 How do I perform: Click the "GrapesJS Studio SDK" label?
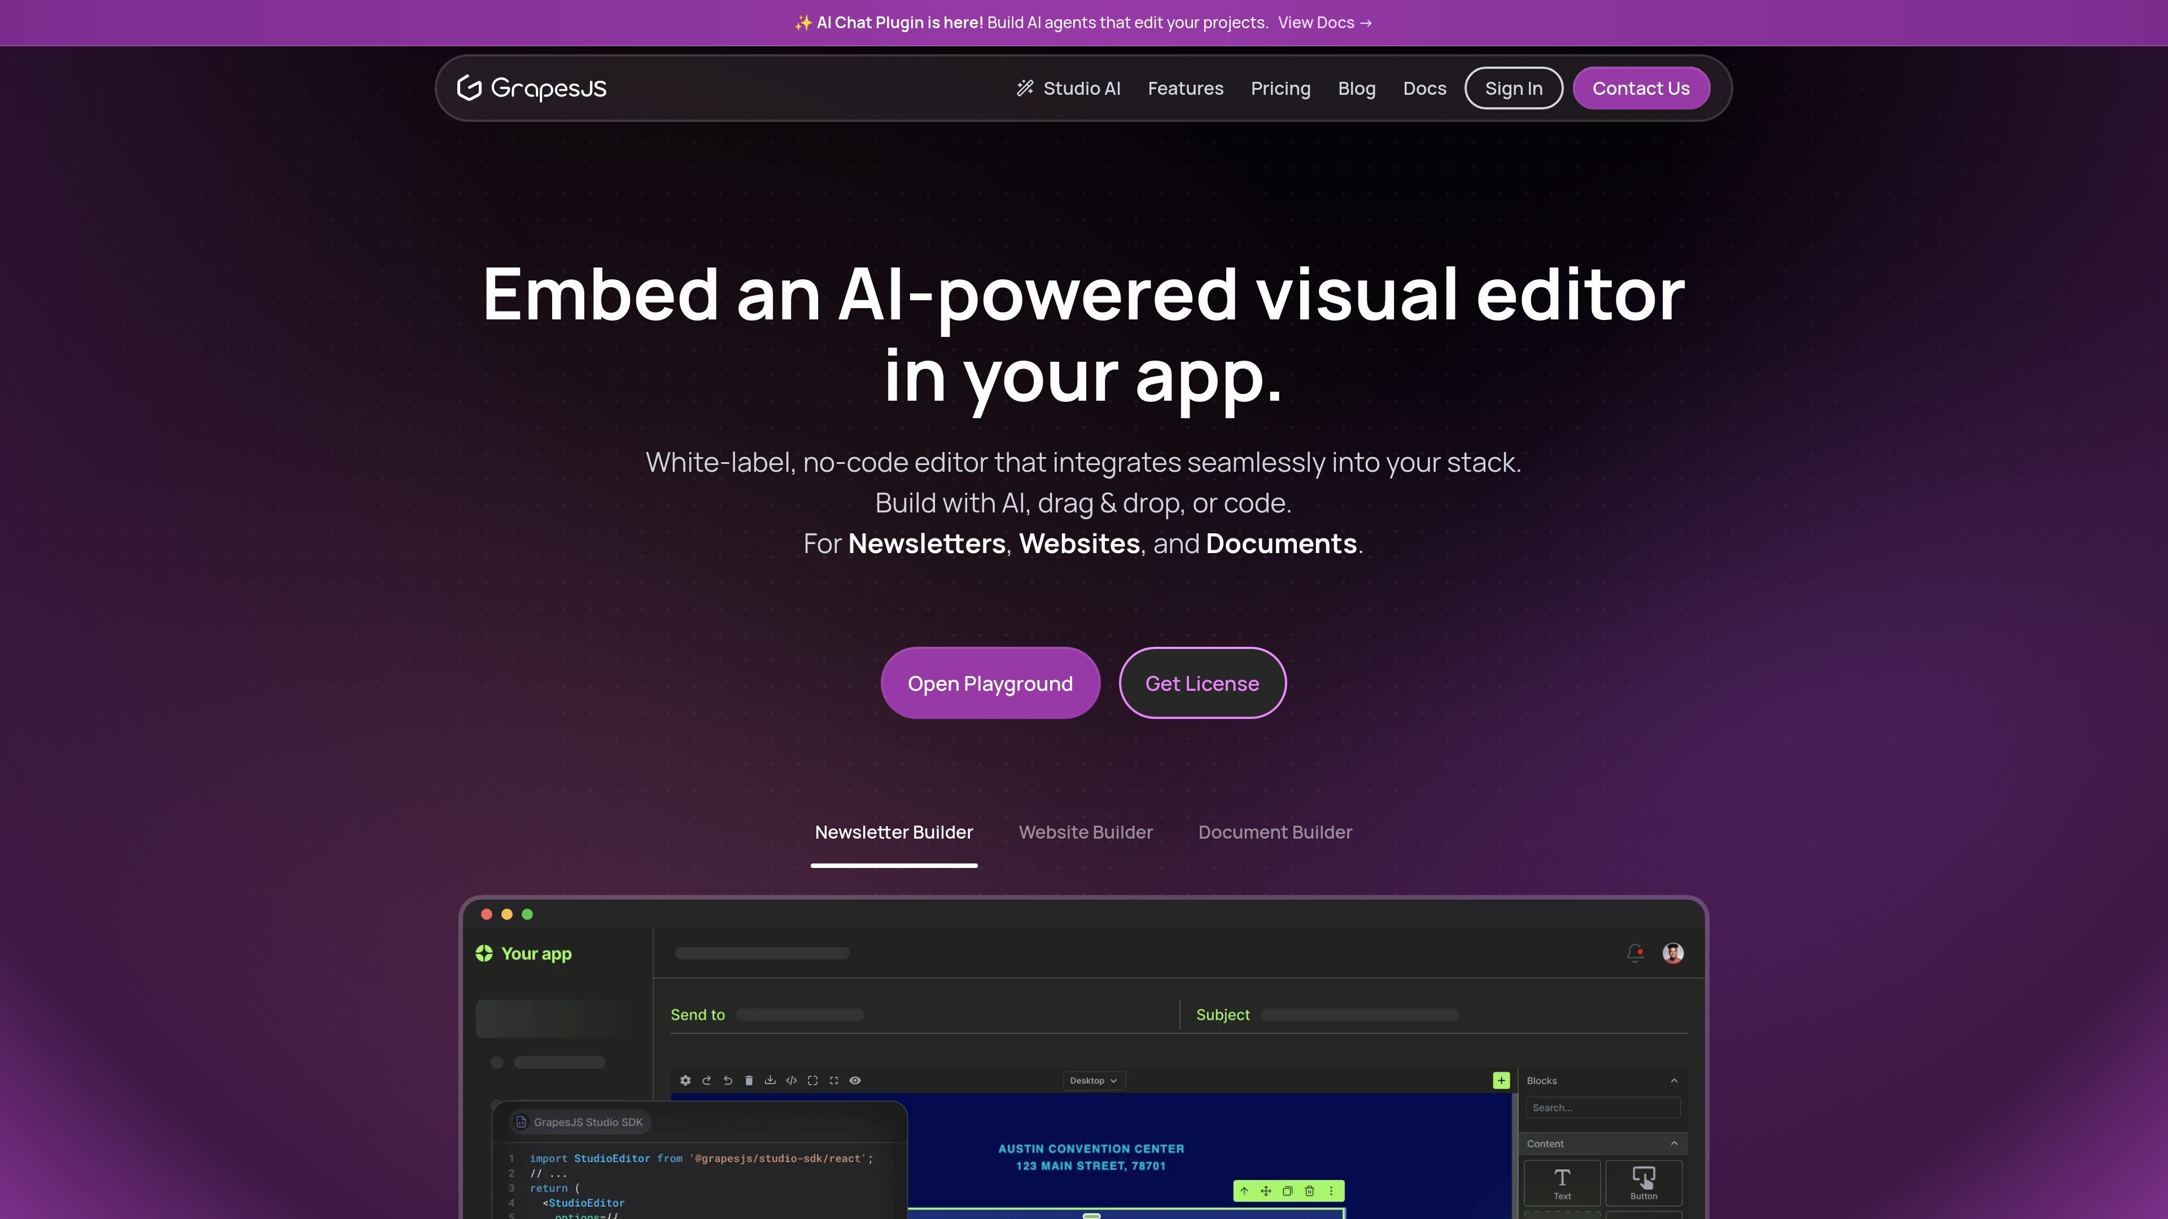[x=587, y=1122]
